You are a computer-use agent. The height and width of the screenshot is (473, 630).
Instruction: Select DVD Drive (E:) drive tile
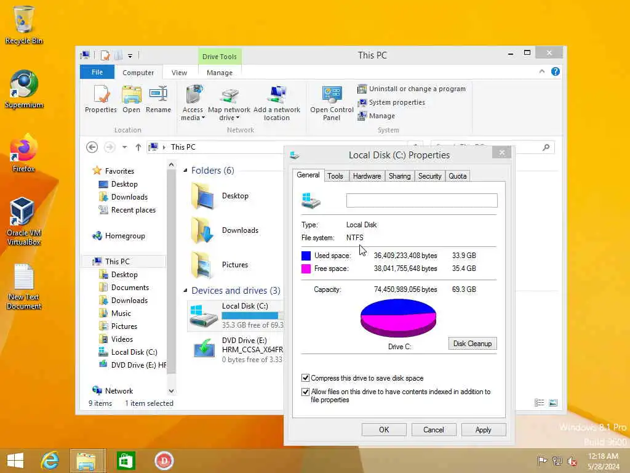click(x=236, y=350)
